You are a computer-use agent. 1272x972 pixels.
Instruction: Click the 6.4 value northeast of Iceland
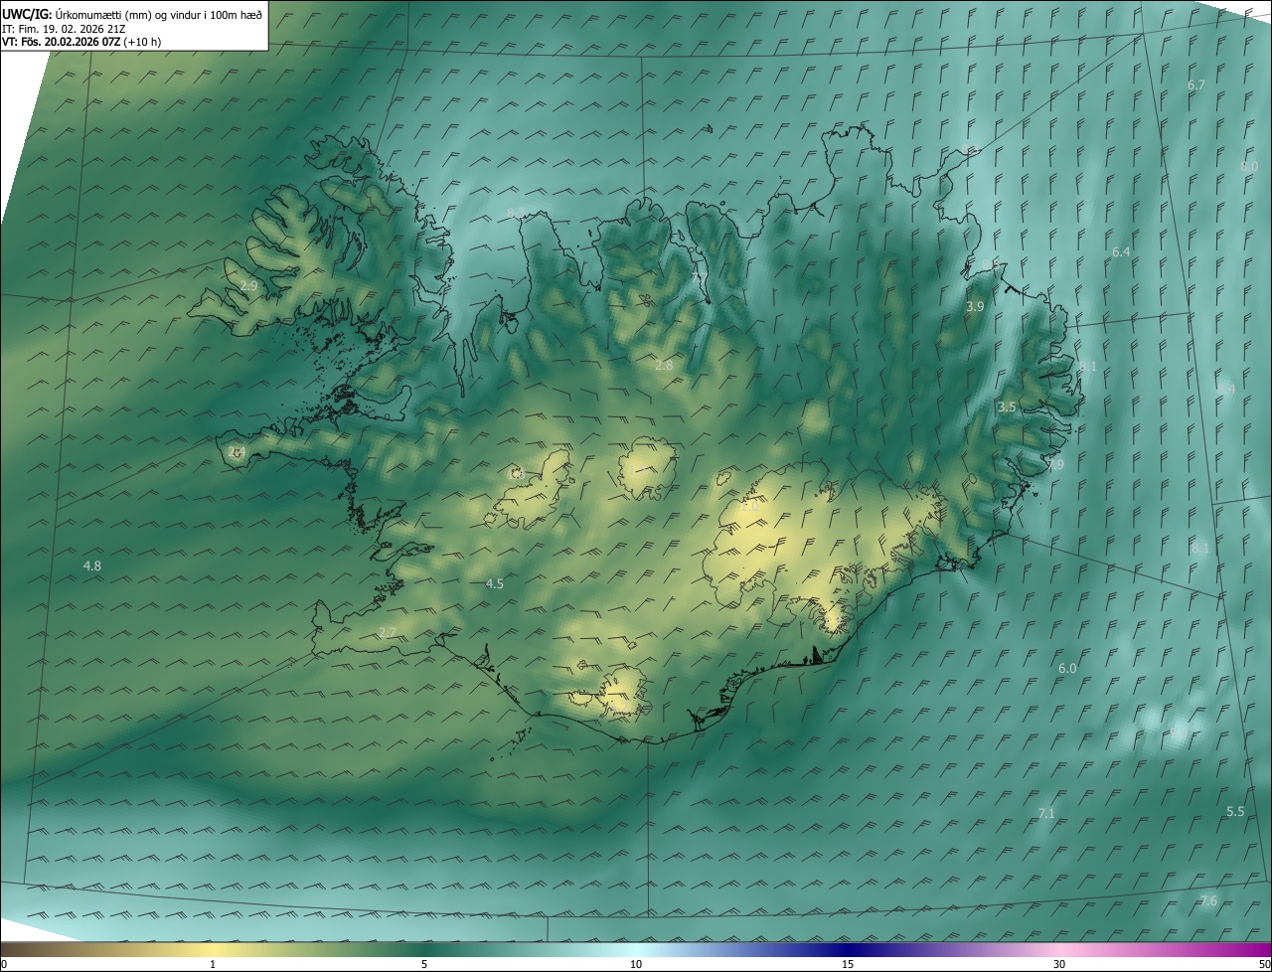click(x=1121, y=252)
